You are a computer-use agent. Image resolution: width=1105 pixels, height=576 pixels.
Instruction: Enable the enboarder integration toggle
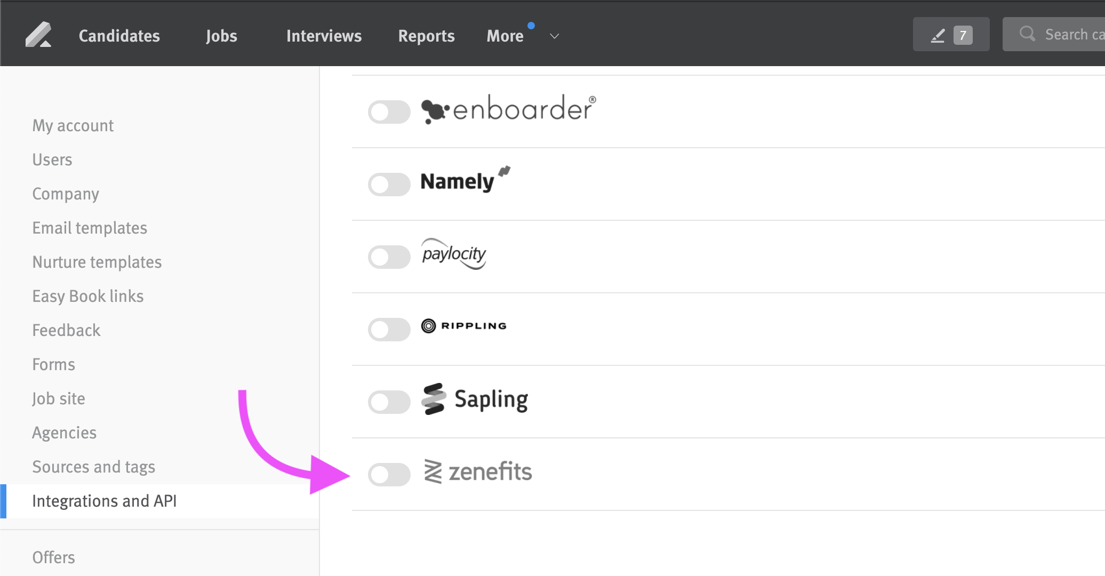tap(389, 111)
